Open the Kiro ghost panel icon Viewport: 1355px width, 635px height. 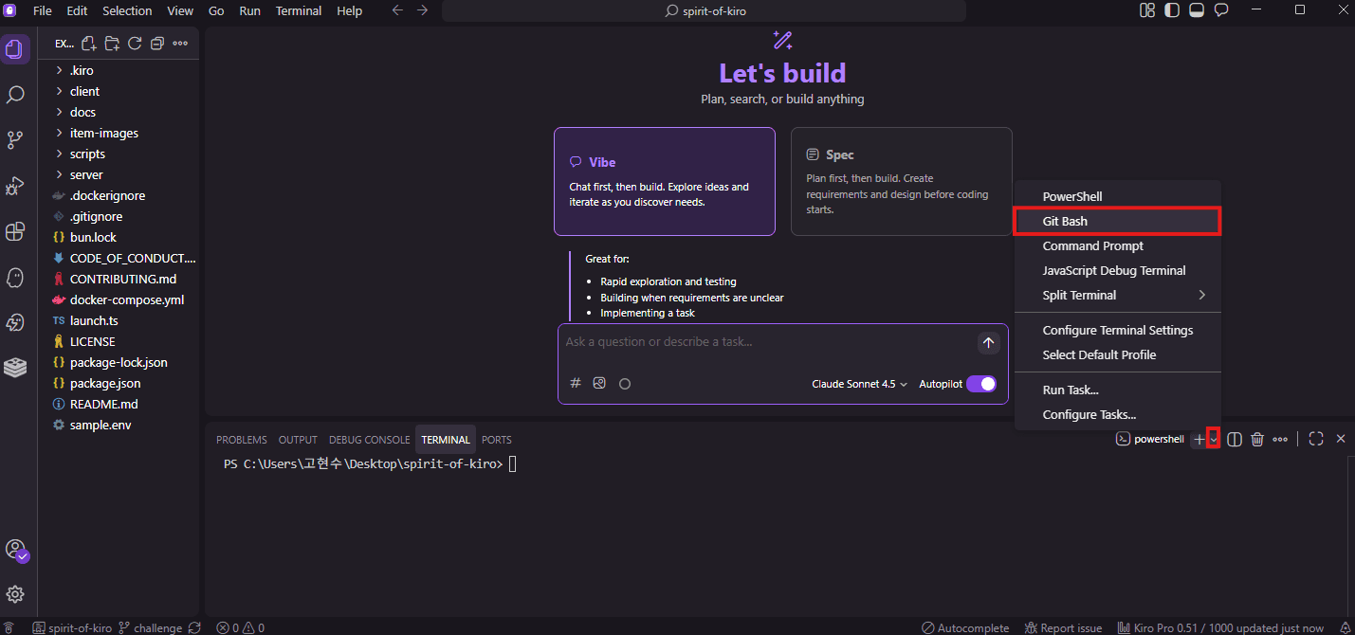pos(15,277)
